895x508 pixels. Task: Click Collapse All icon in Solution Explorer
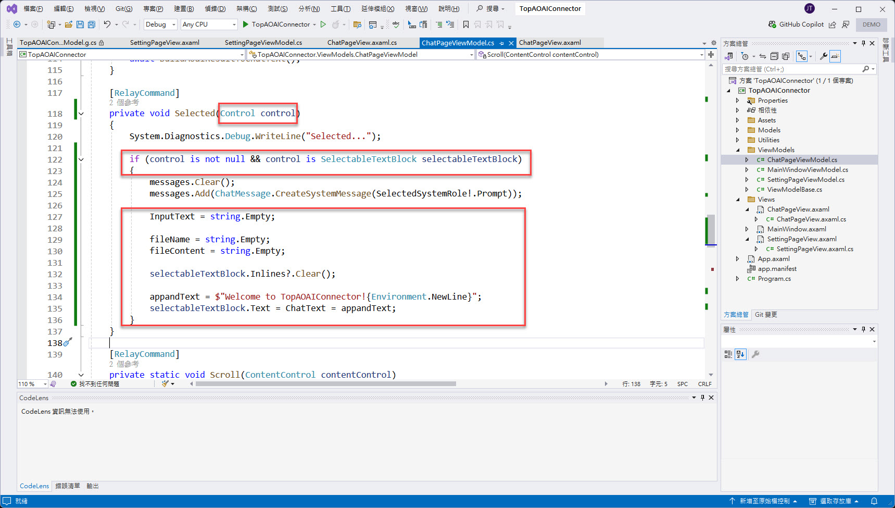[774, 56]
